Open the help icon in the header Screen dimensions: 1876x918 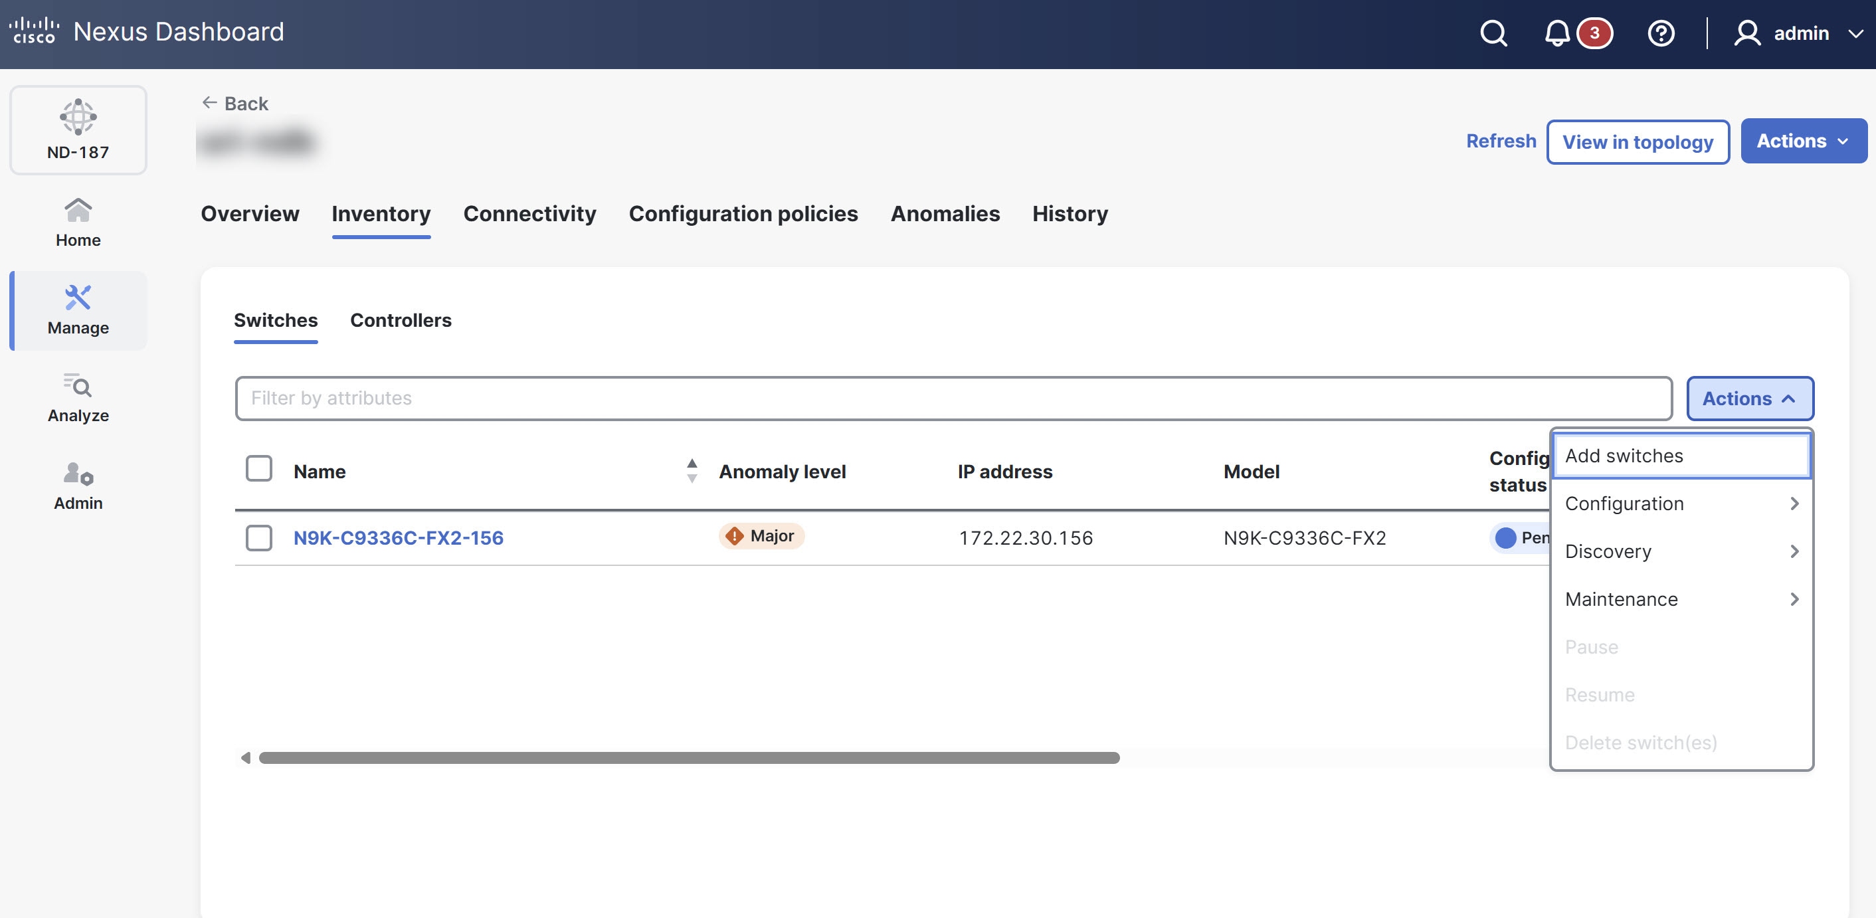click(x=1661, y=33)
